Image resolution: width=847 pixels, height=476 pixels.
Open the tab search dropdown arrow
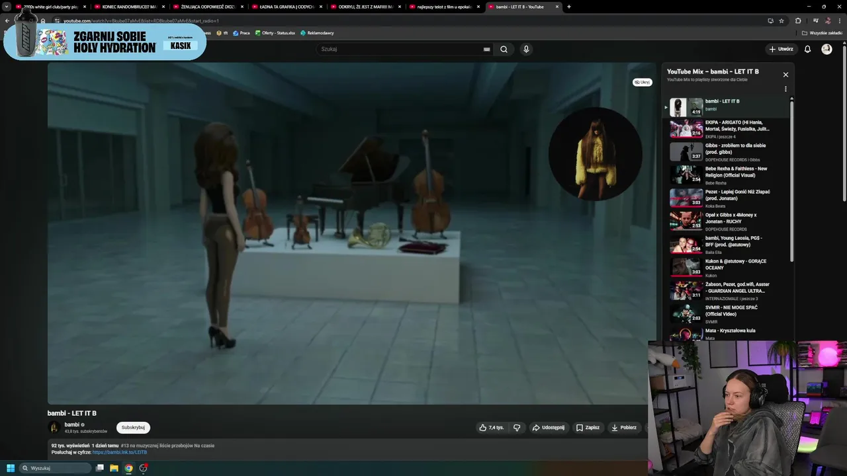(x=7, y=7)
